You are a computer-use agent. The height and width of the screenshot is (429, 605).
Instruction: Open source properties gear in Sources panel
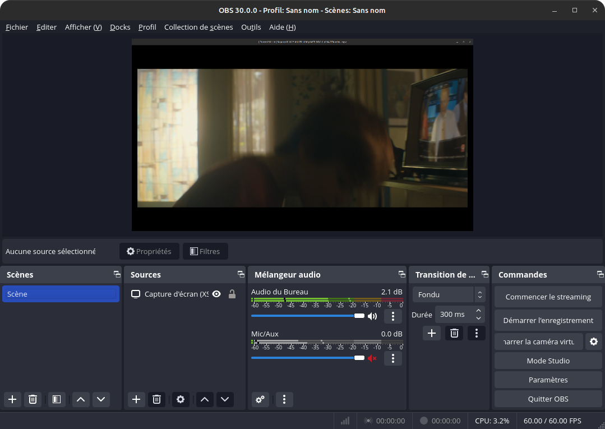[x=180, y=399]
